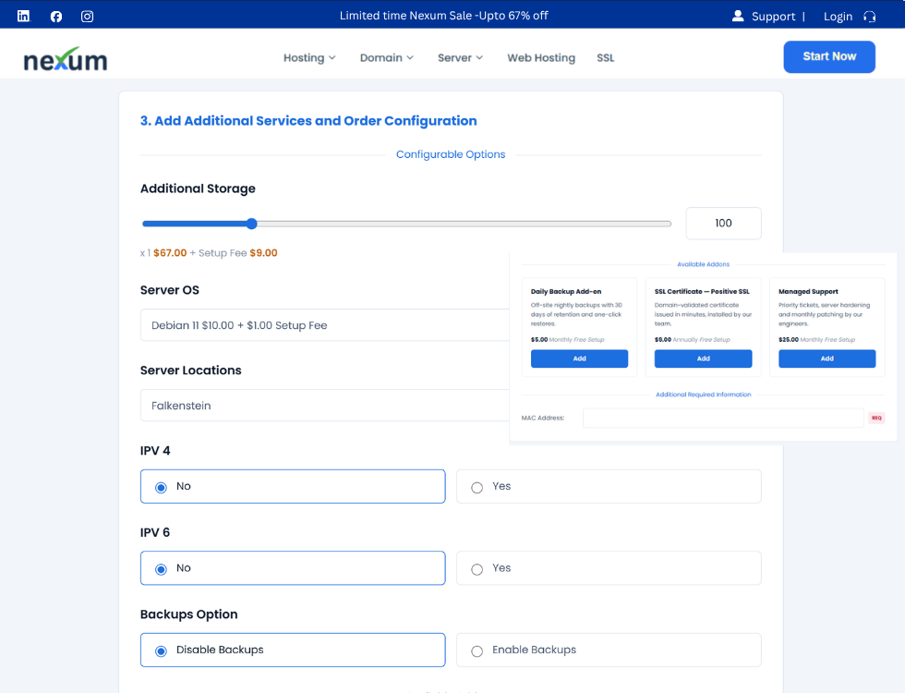Choose Disable Backups option

click(x=293, y=650)
